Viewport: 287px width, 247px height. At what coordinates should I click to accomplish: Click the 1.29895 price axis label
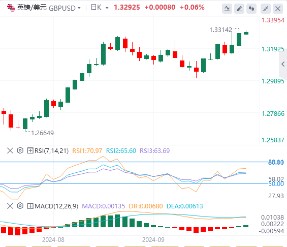(273, 81)
